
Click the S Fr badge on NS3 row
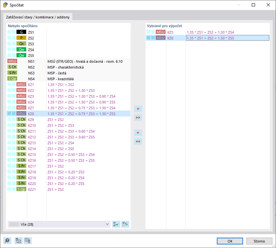(12, 73)
